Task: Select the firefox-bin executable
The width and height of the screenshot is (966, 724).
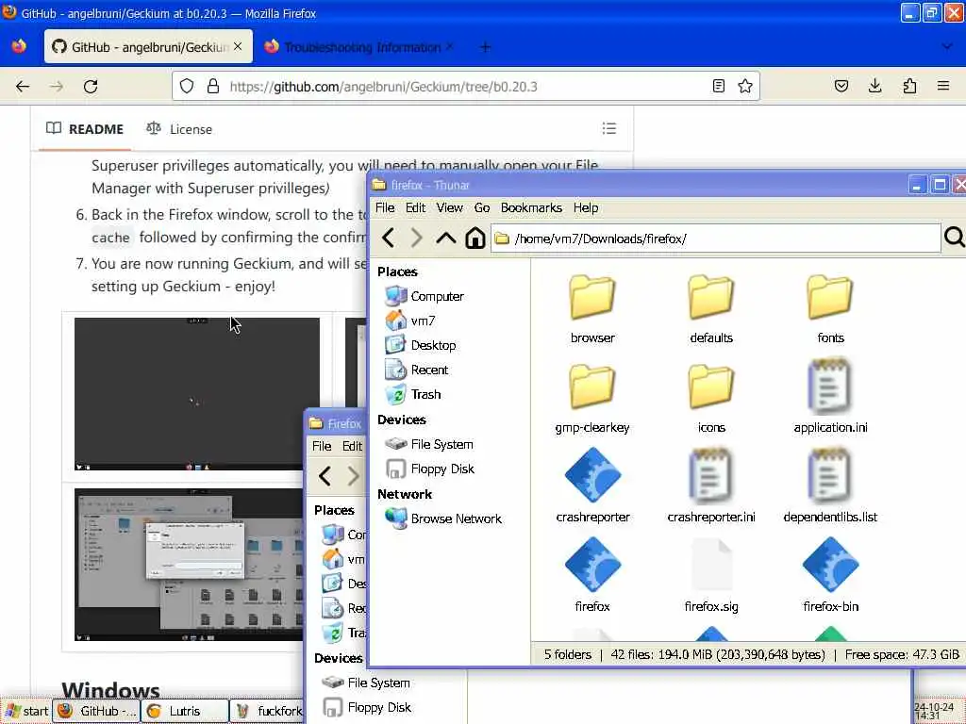Action: 830,575
